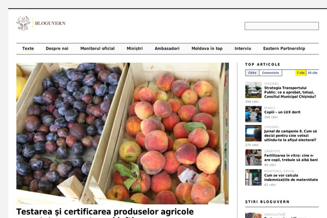The width and height of the screenshot is (327, 218).
Task: Select the 7 zile filter
Action: click(300, 73)
